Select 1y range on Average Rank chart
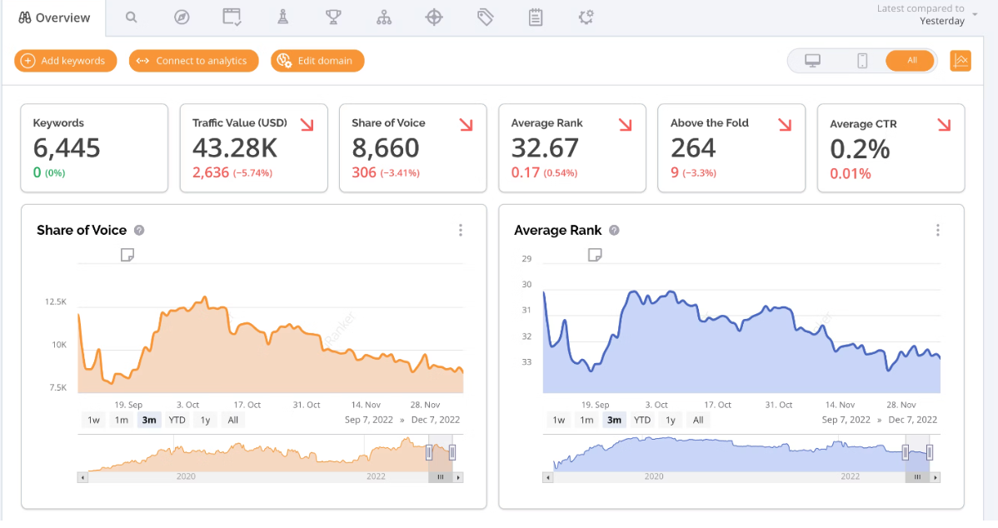This screenshot has width=998, height=528. (x=671, y=420)
